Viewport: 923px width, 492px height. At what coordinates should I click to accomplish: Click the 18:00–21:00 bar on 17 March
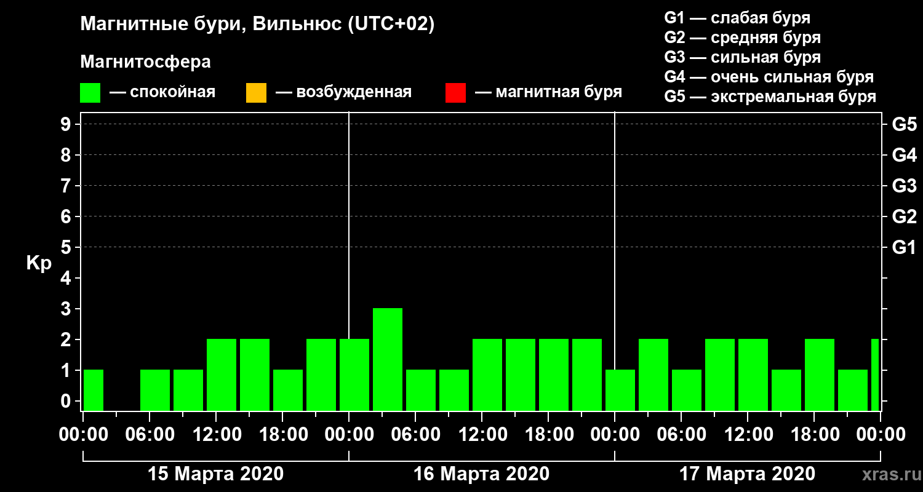tap(820, 375)
